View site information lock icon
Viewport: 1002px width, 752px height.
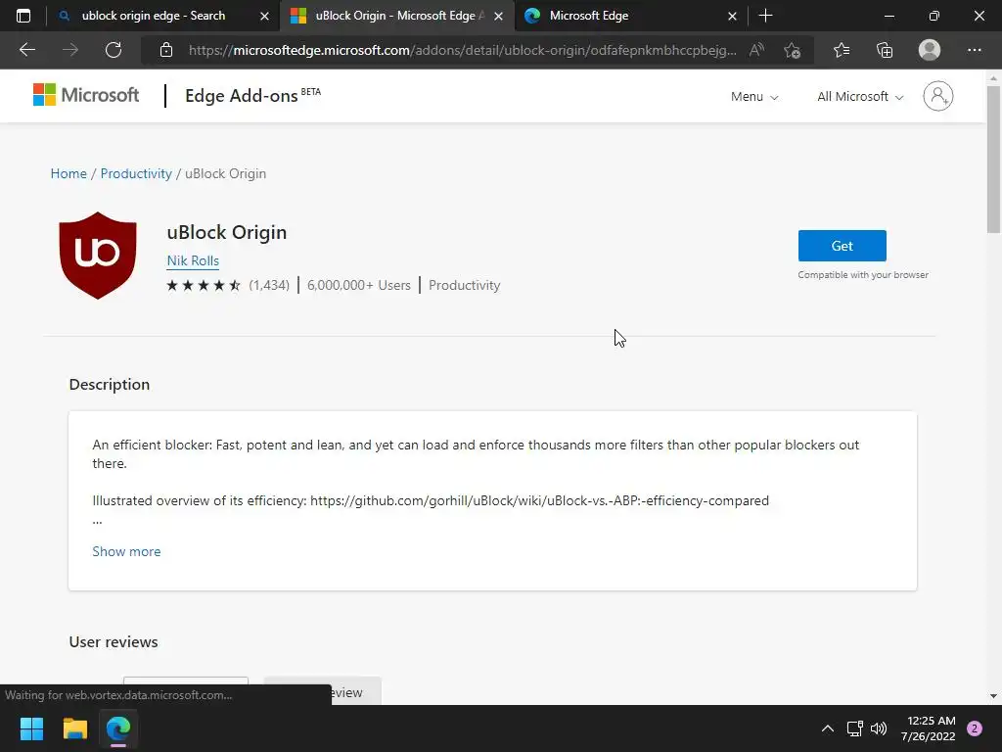click(x=166, y=50)
